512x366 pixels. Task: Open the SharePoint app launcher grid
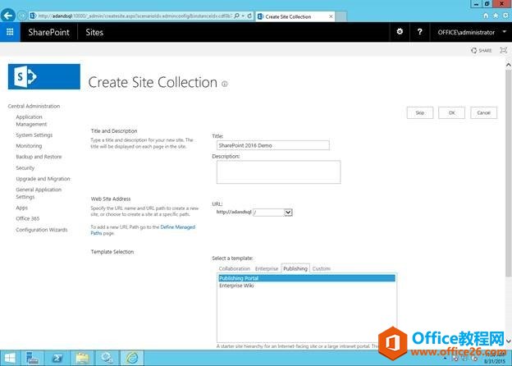coord(10,32)
